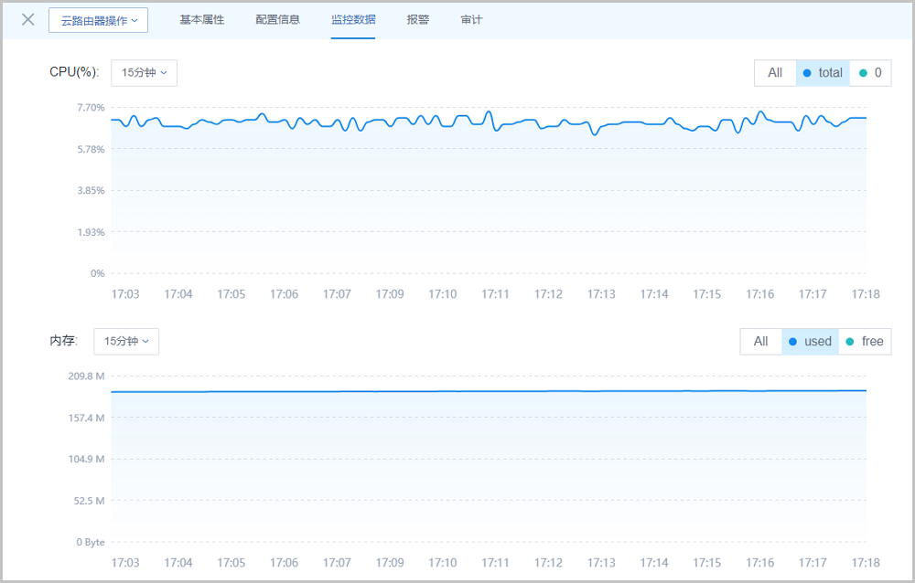This screenshot has height=583, width=915.
Task: Open the 报警 tab
Action: [417, 19]
